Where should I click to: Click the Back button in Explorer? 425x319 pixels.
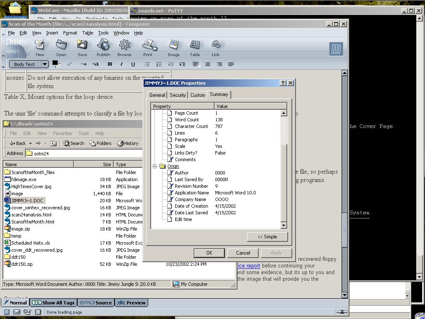18,143
